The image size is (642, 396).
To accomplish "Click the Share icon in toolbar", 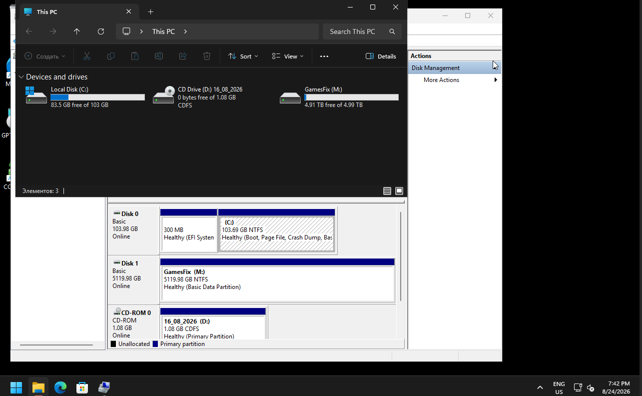I will point(183,56).
